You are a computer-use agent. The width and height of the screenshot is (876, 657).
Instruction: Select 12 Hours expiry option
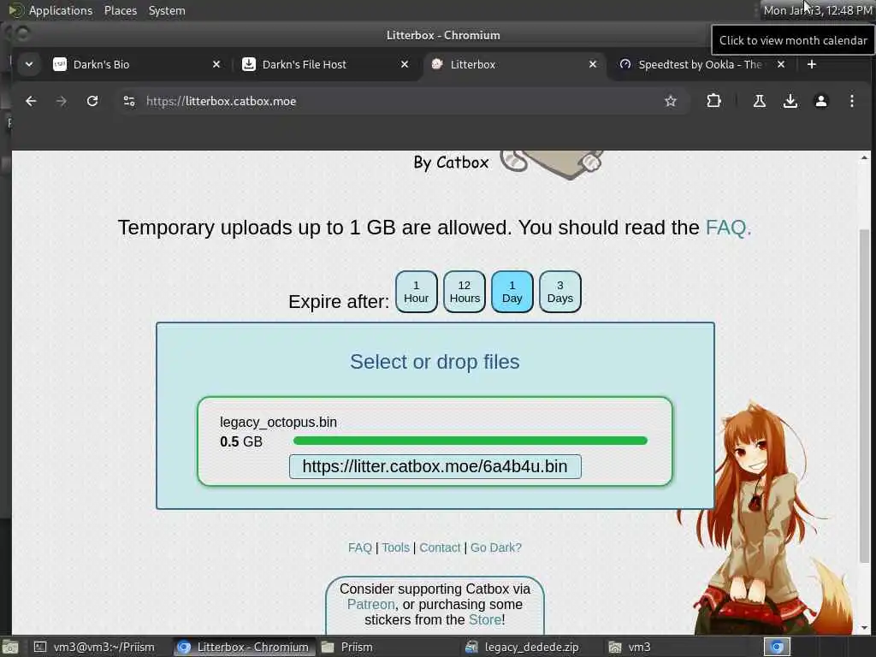[465, 292]
